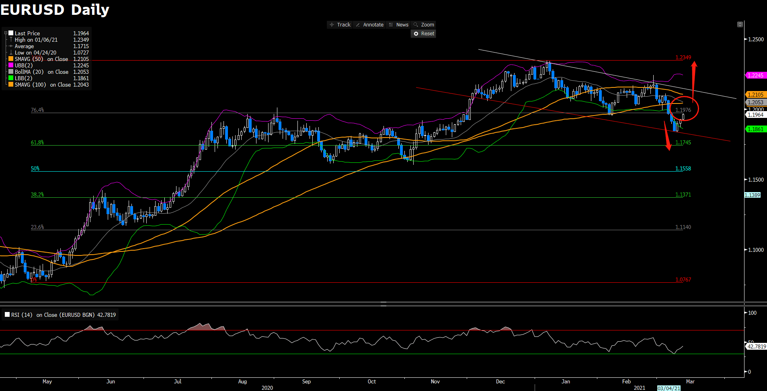This screenshot has height=391, width=767.
Task: Click the 1.1140 Fibonacci price label
Action: 683,227
